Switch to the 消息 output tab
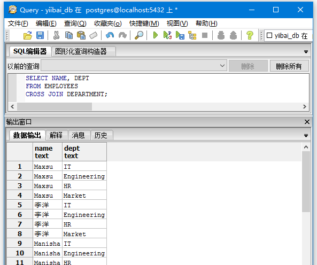Image resolution: width=317 pixels, height=265 pixels. coord(78,135)
